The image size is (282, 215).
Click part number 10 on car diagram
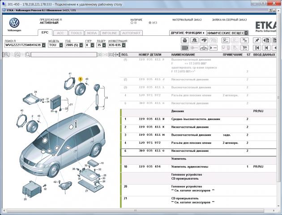[x=103, y=163]
